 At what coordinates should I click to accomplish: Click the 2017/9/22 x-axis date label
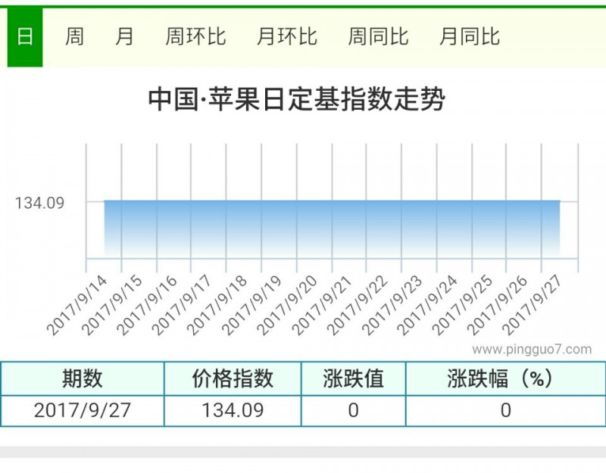[x=357, y=305]
